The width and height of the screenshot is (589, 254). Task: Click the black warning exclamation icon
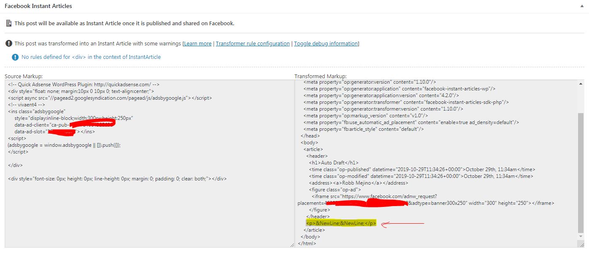9,43
